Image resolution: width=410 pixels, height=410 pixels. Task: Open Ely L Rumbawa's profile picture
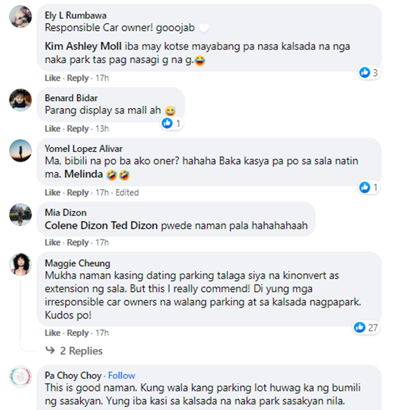coord(20,16)
